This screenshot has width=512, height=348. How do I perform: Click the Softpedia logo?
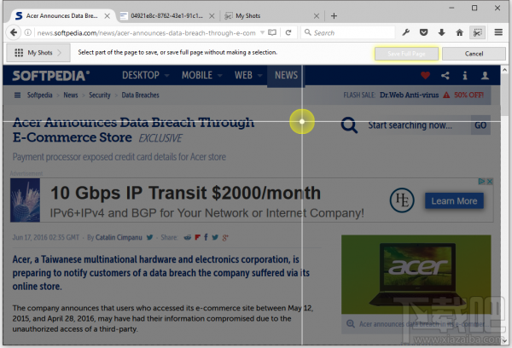pyautogui.click(x=51, y=76)
